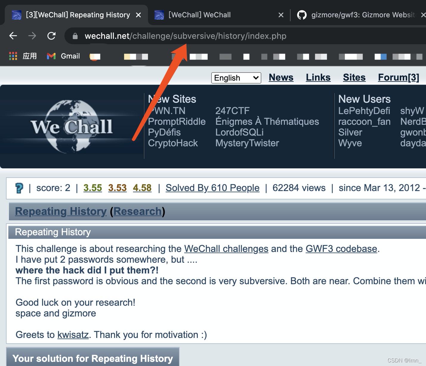Open the Sites menu item
Screen dimensions: 426x366
tap(354, 78)
